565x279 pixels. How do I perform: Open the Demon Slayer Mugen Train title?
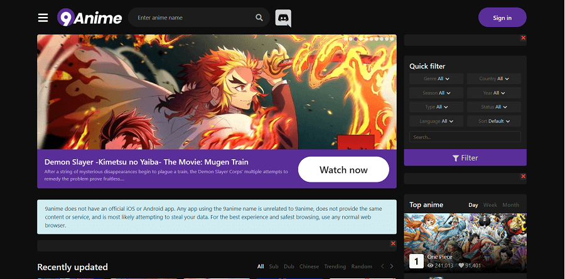[146, 162]
